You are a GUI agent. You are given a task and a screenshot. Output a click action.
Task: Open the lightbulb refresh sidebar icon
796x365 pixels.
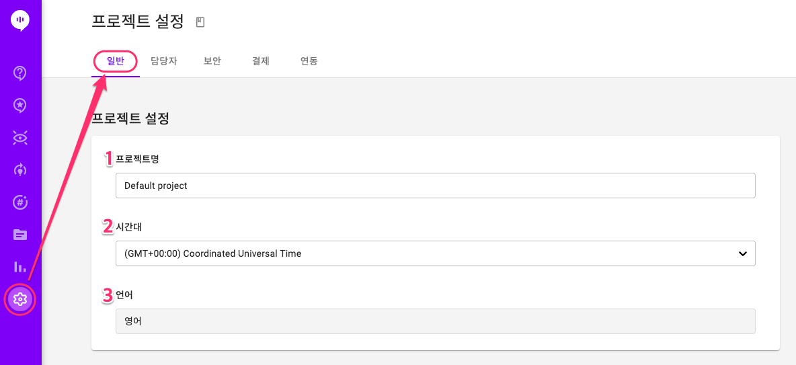pyautogui.click(x=19, y=169)
